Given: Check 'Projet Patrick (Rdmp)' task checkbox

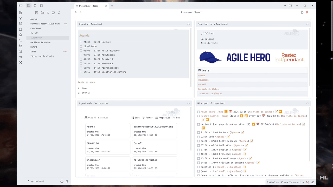Looking at the screenshot, I should click(x=198, y=116).
